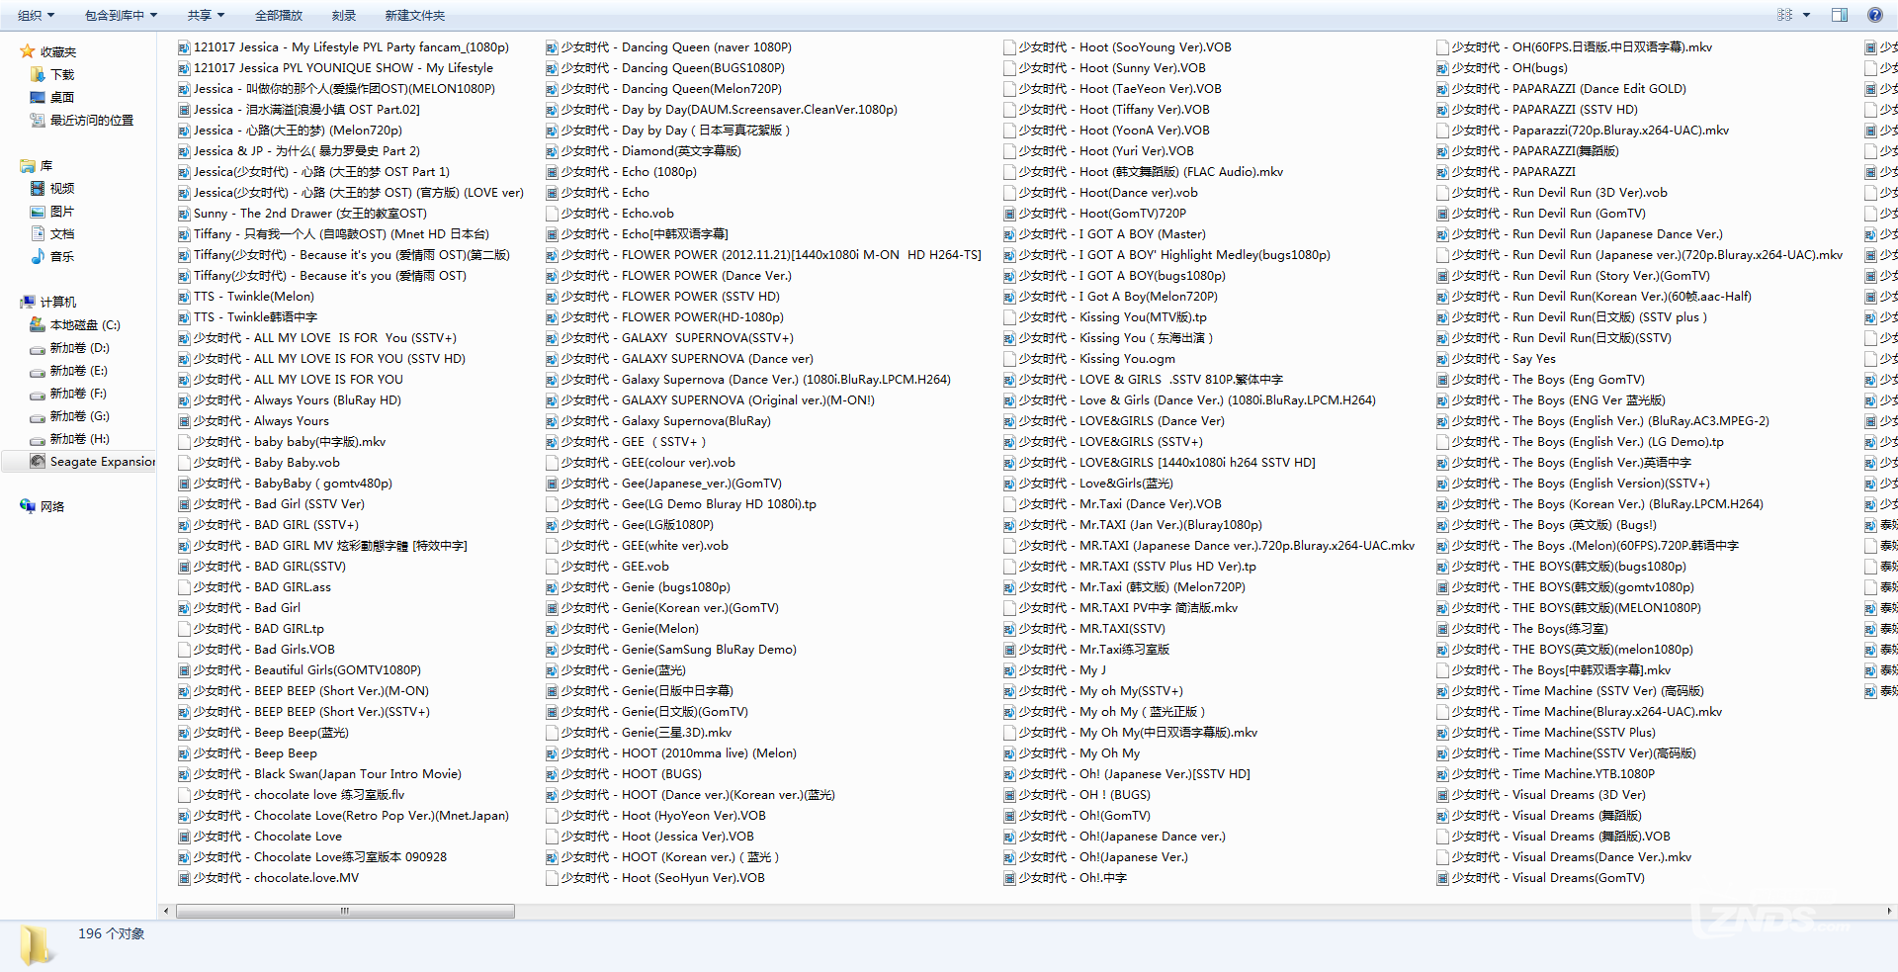Open the help icon
This screenshot has height=972, width=1898.
(1874, 15)
